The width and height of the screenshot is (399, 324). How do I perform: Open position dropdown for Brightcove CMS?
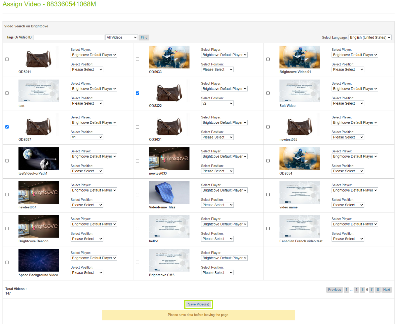(x=217, y=273)
